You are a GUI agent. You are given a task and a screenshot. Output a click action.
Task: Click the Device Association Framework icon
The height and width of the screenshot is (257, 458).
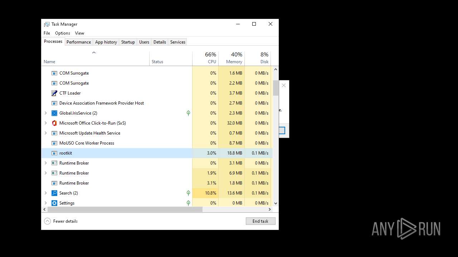point(54,103)
